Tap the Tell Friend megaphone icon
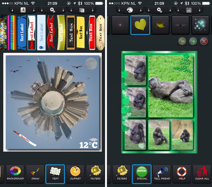This screenshot has height=187, width=212. pyautogui.click(x=162, y=174)
